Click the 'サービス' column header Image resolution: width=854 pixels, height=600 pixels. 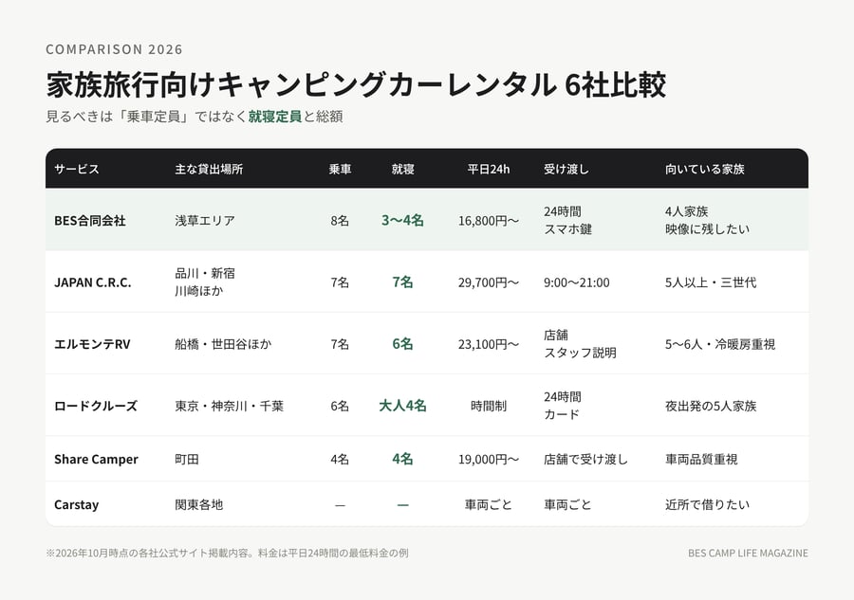tap(77, 169)
